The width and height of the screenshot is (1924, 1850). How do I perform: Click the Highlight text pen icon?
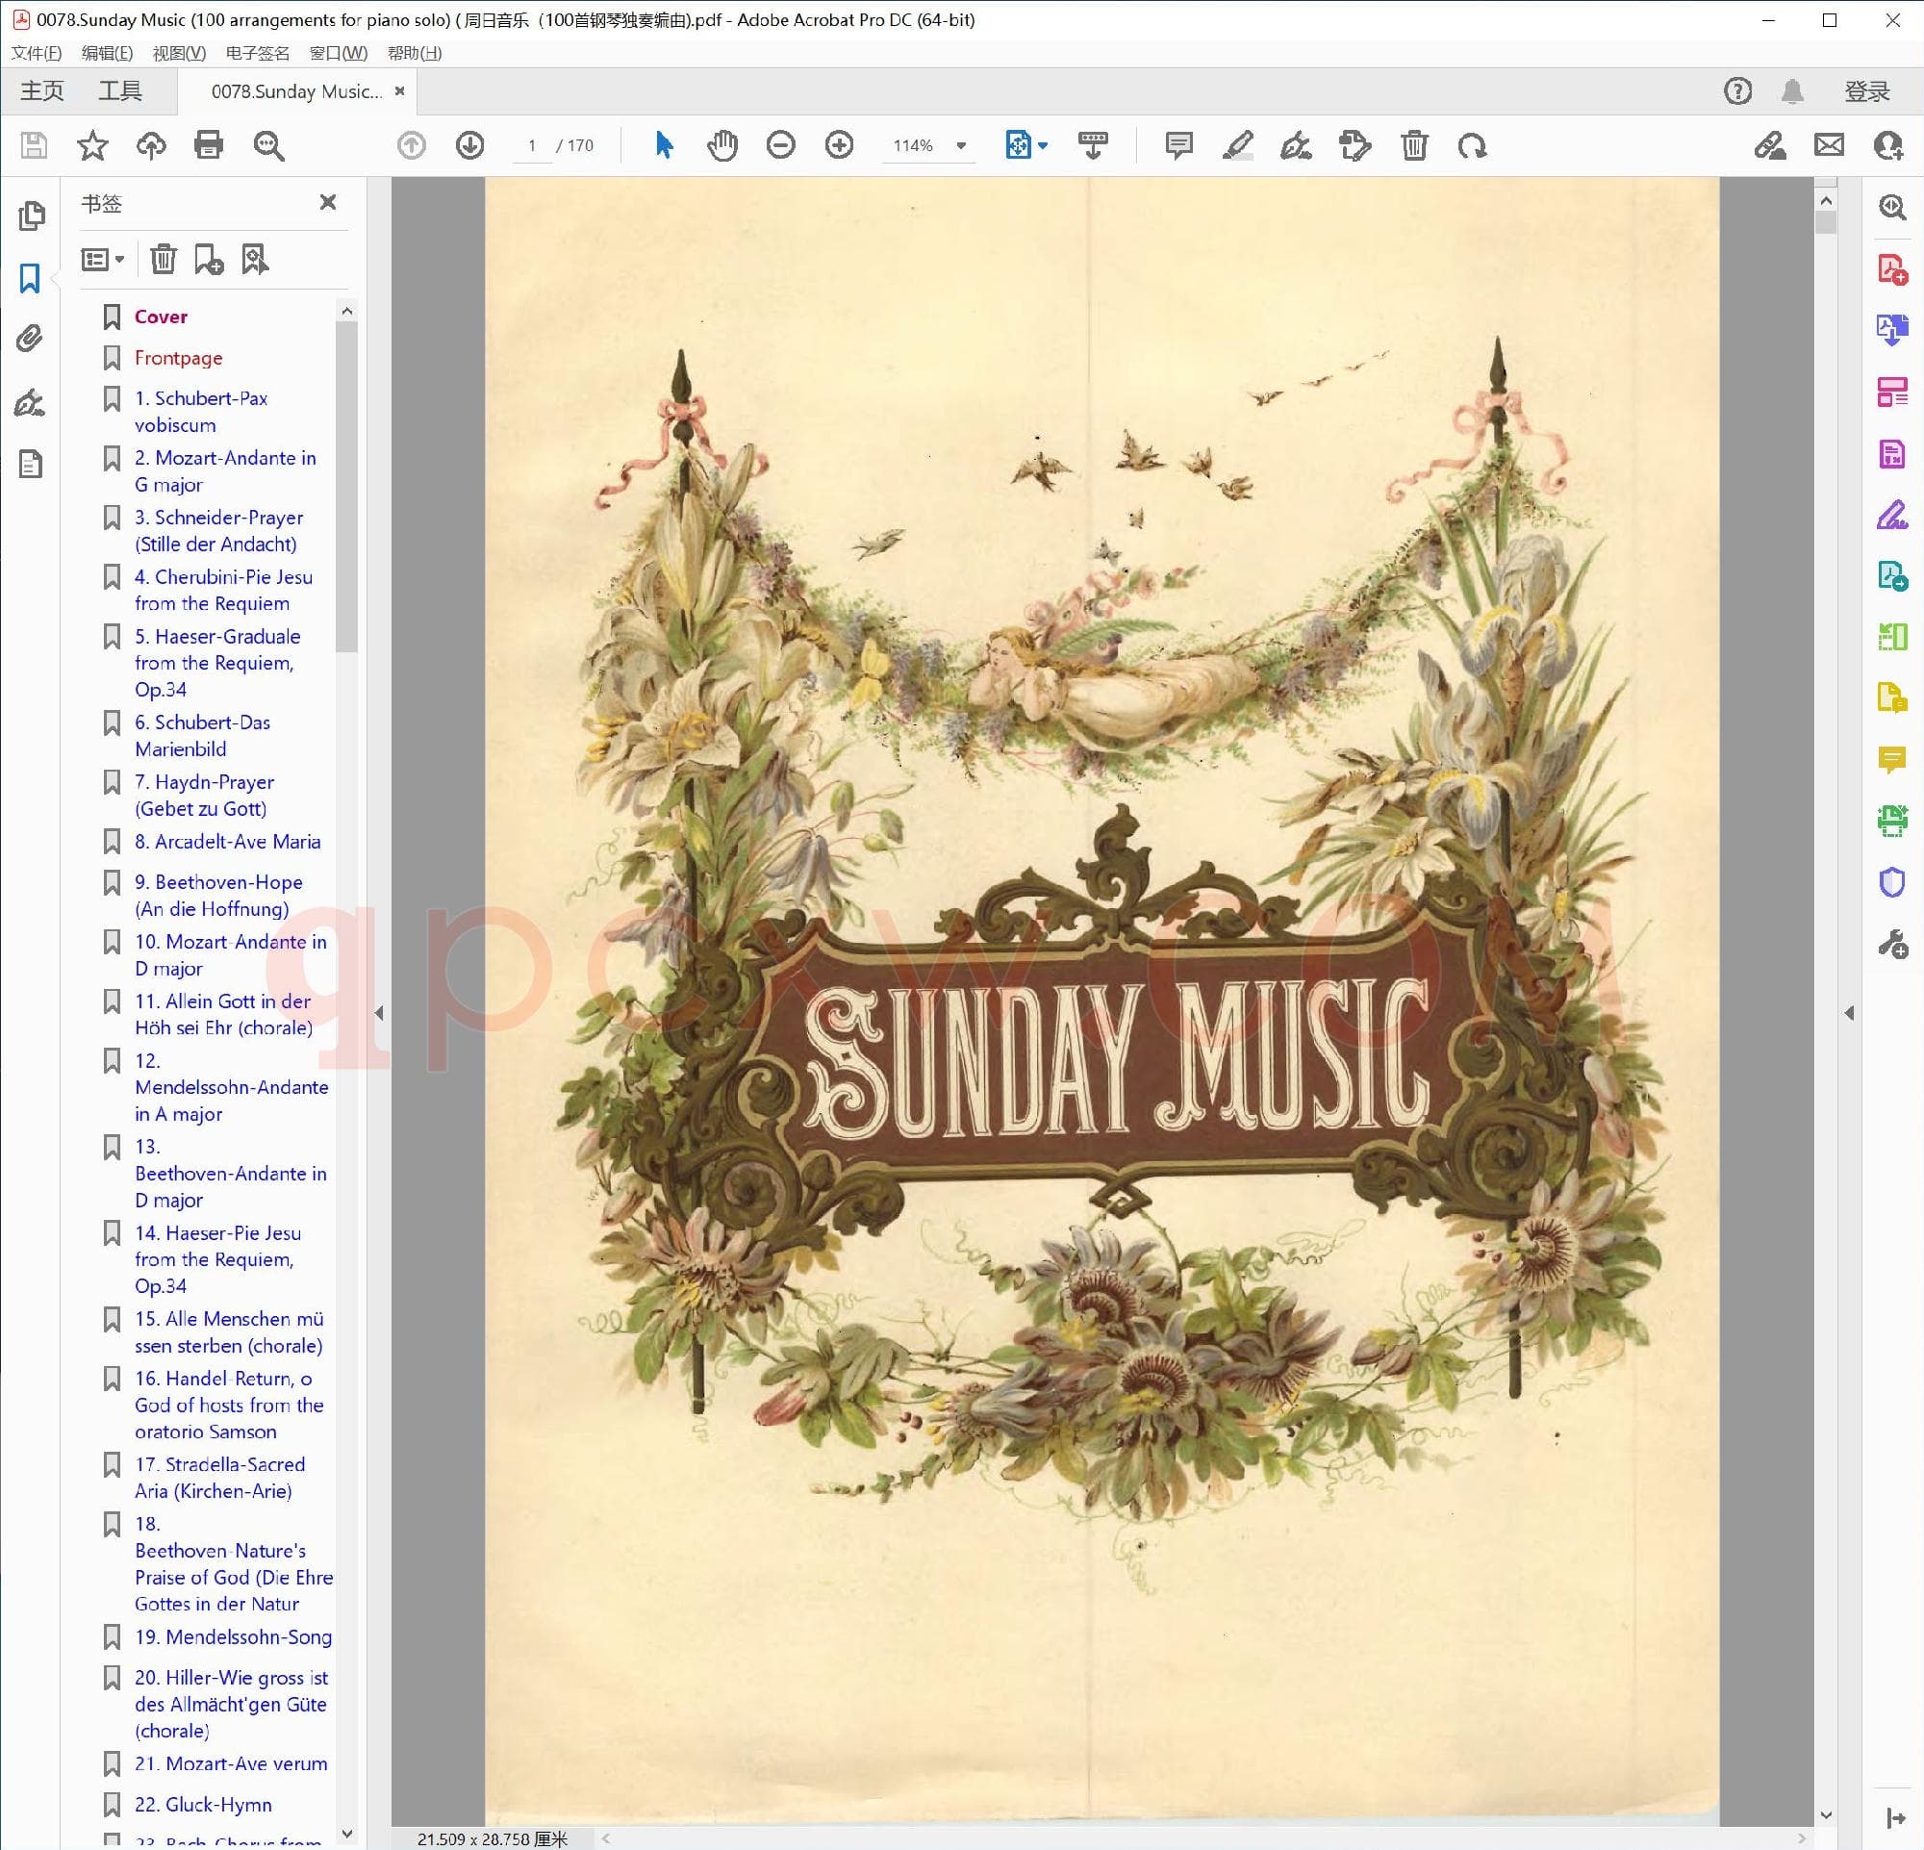pos(1237,145)
